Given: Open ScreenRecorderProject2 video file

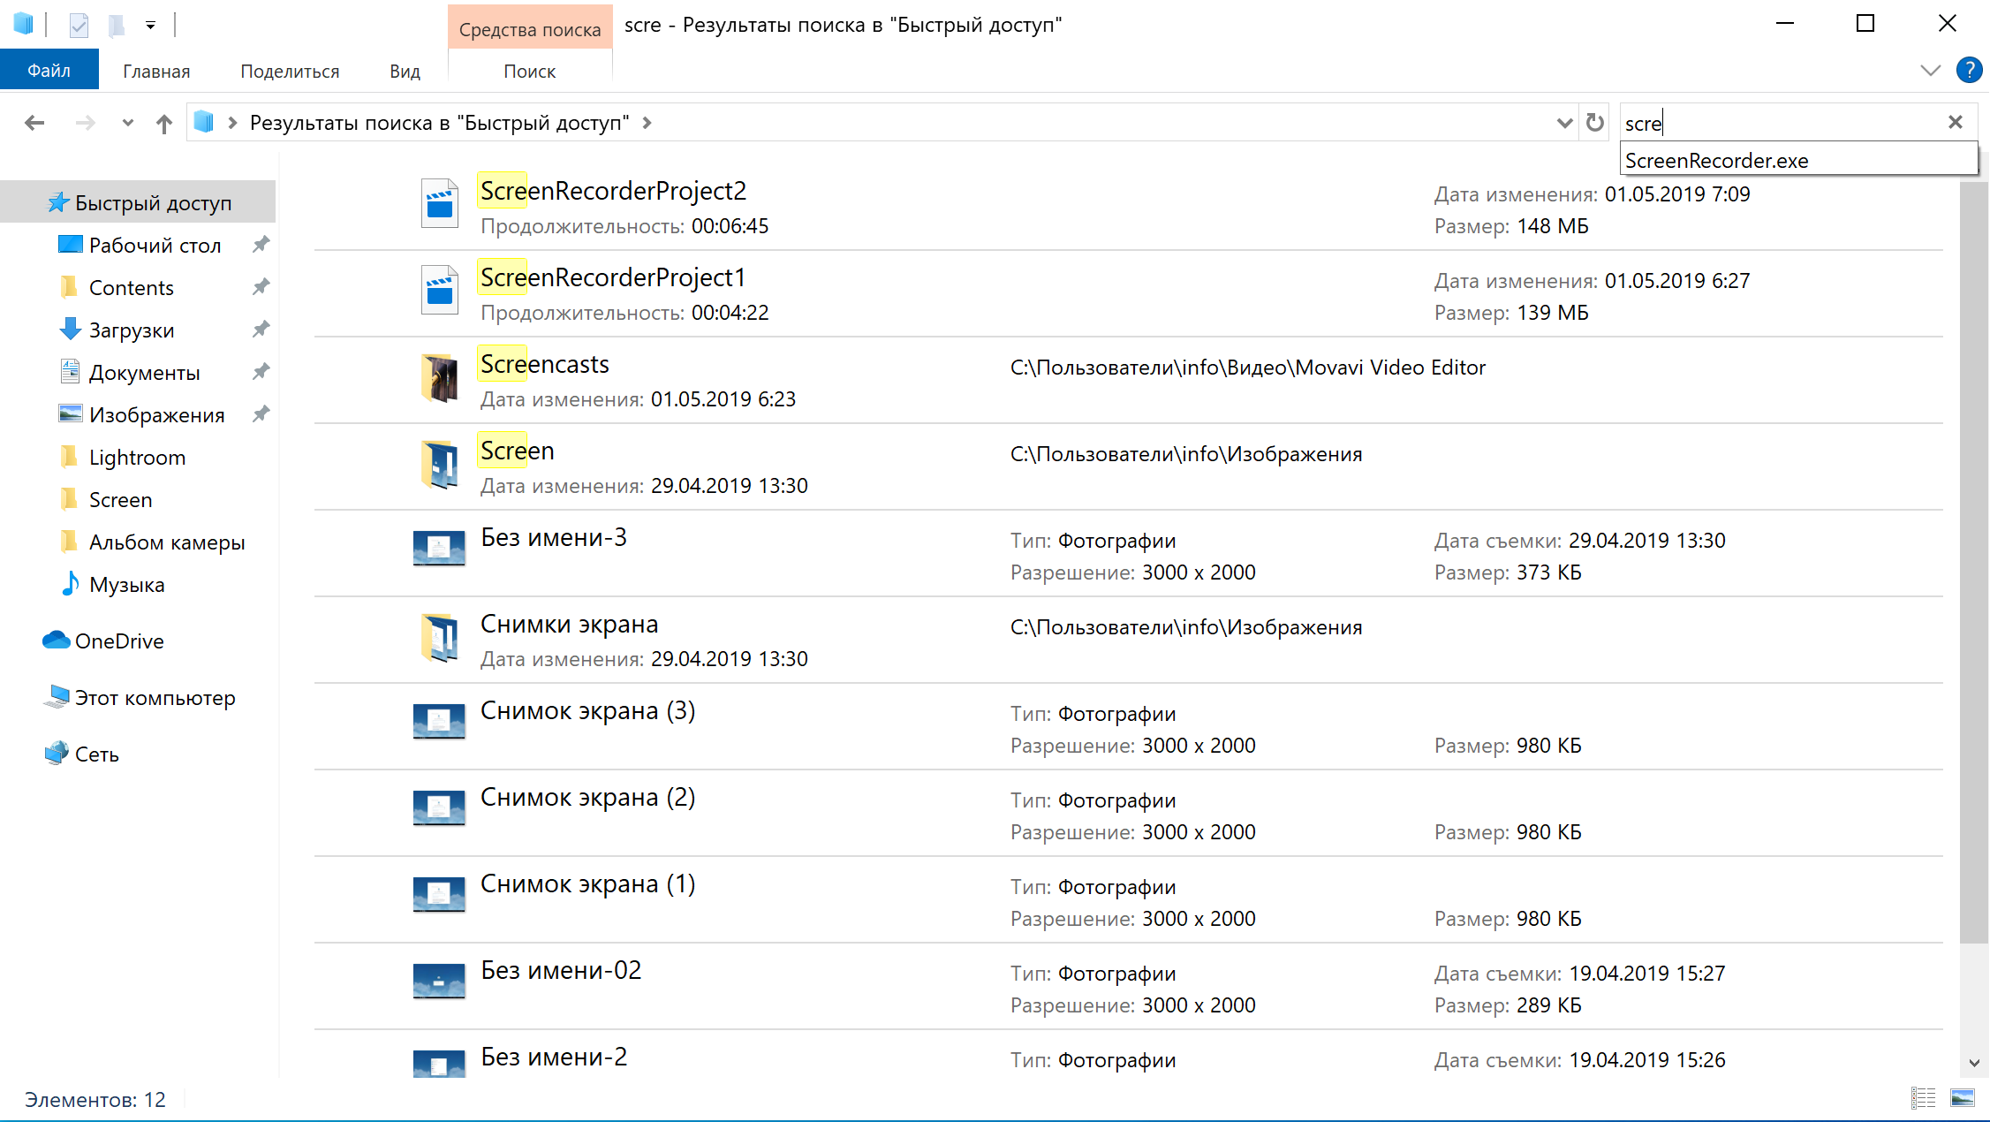Looking at the screenshot, I should tap(613, 191).
